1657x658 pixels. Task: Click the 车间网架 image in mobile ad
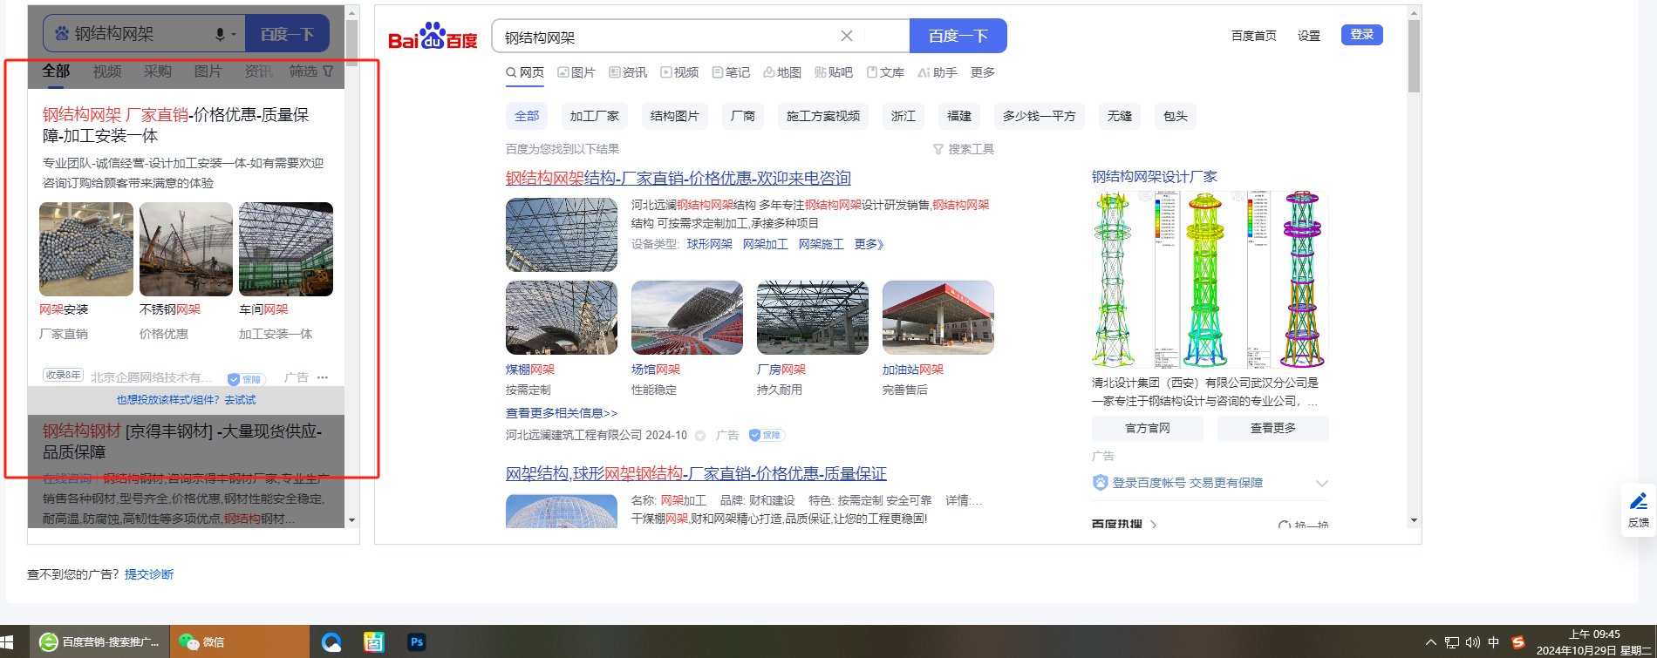click(x=286, y=249)
